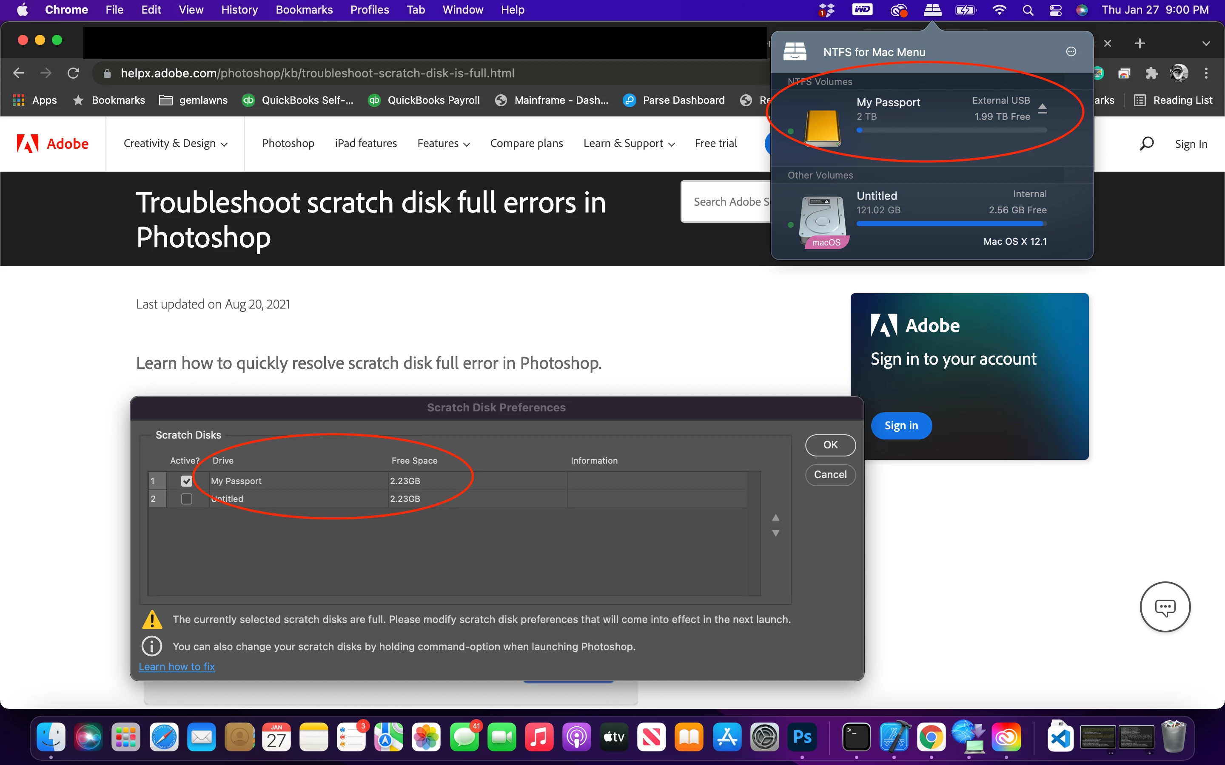Viewport: 1225px width, 765px height.
Task: Expand the Features navigation dropdown
Action: click(444, 144)
